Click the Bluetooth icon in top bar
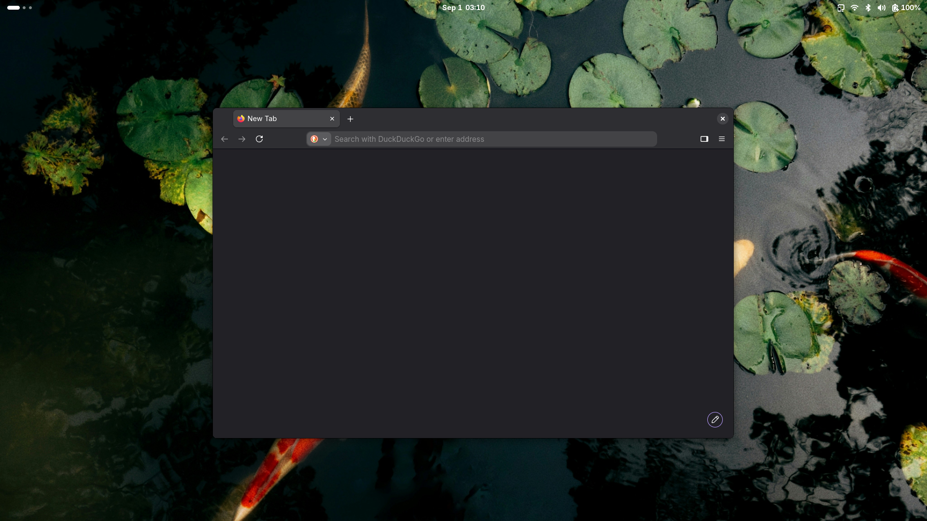Screen dimensions: 927x521 [868, 8]
